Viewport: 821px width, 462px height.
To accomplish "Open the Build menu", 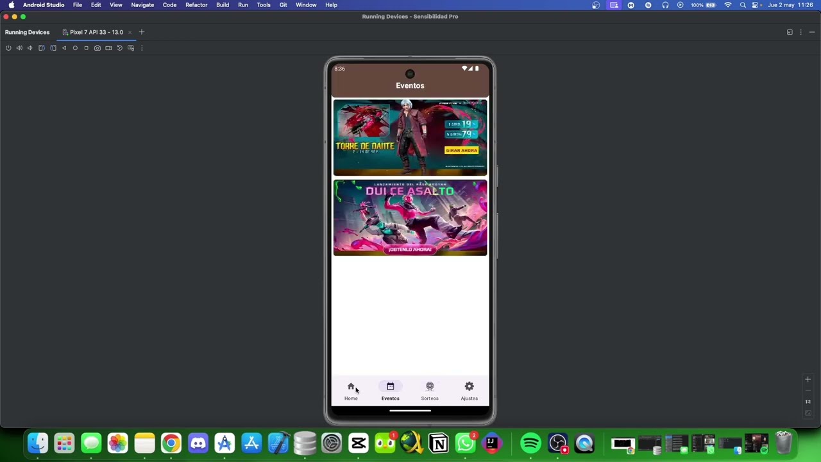I will click(x=223, y=5).
